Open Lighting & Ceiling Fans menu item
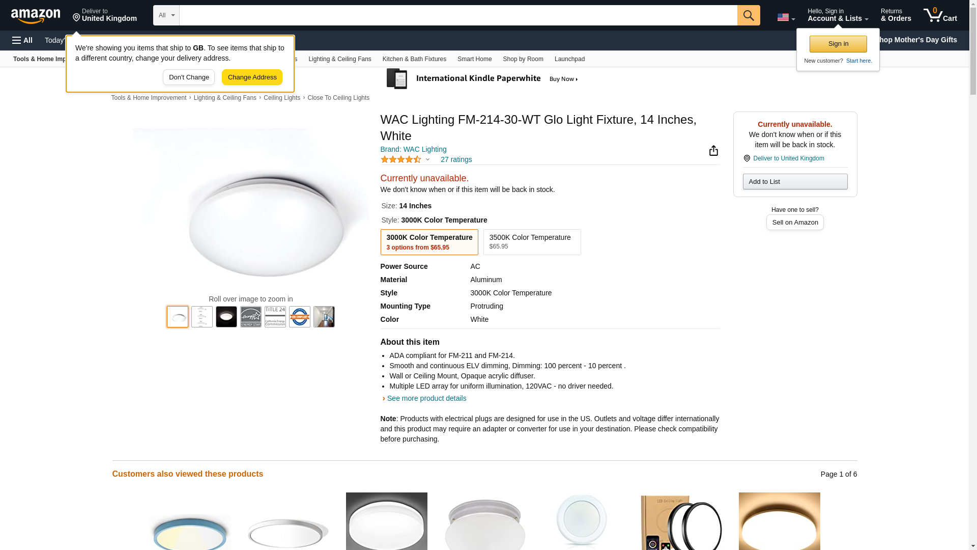 tap(339, 59)
